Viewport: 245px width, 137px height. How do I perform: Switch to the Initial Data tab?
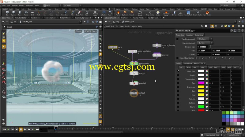pos(187,63)
